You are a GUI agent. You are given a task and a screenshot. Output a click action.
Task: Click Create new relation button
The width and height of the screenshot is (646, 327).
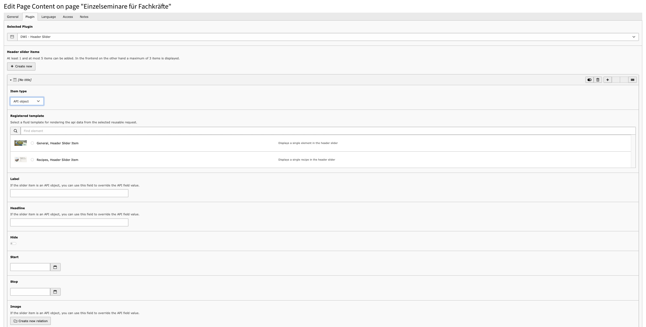pyautogui.click(x=30, y=321)
